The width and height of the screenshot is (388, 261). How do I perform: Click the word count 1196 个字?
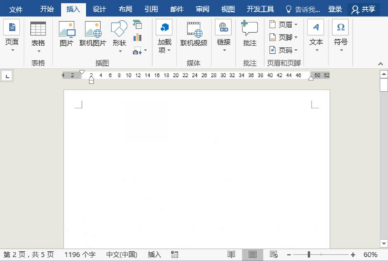coord(80,254)
